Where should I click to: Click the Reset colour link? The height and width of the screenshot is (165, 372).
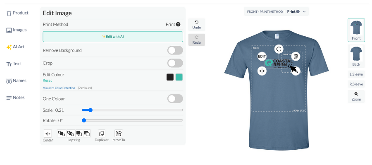pos(47,80)
